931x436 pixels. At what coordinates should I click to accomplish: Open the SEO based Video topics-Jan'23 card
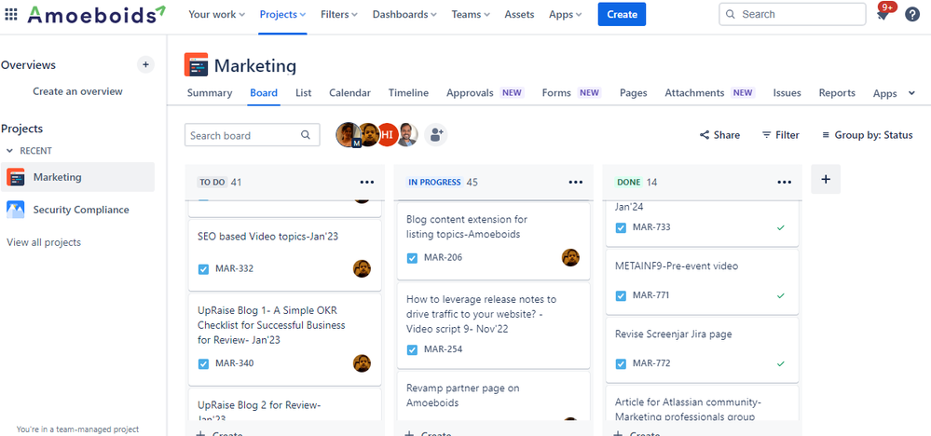[x=285, y=255]
